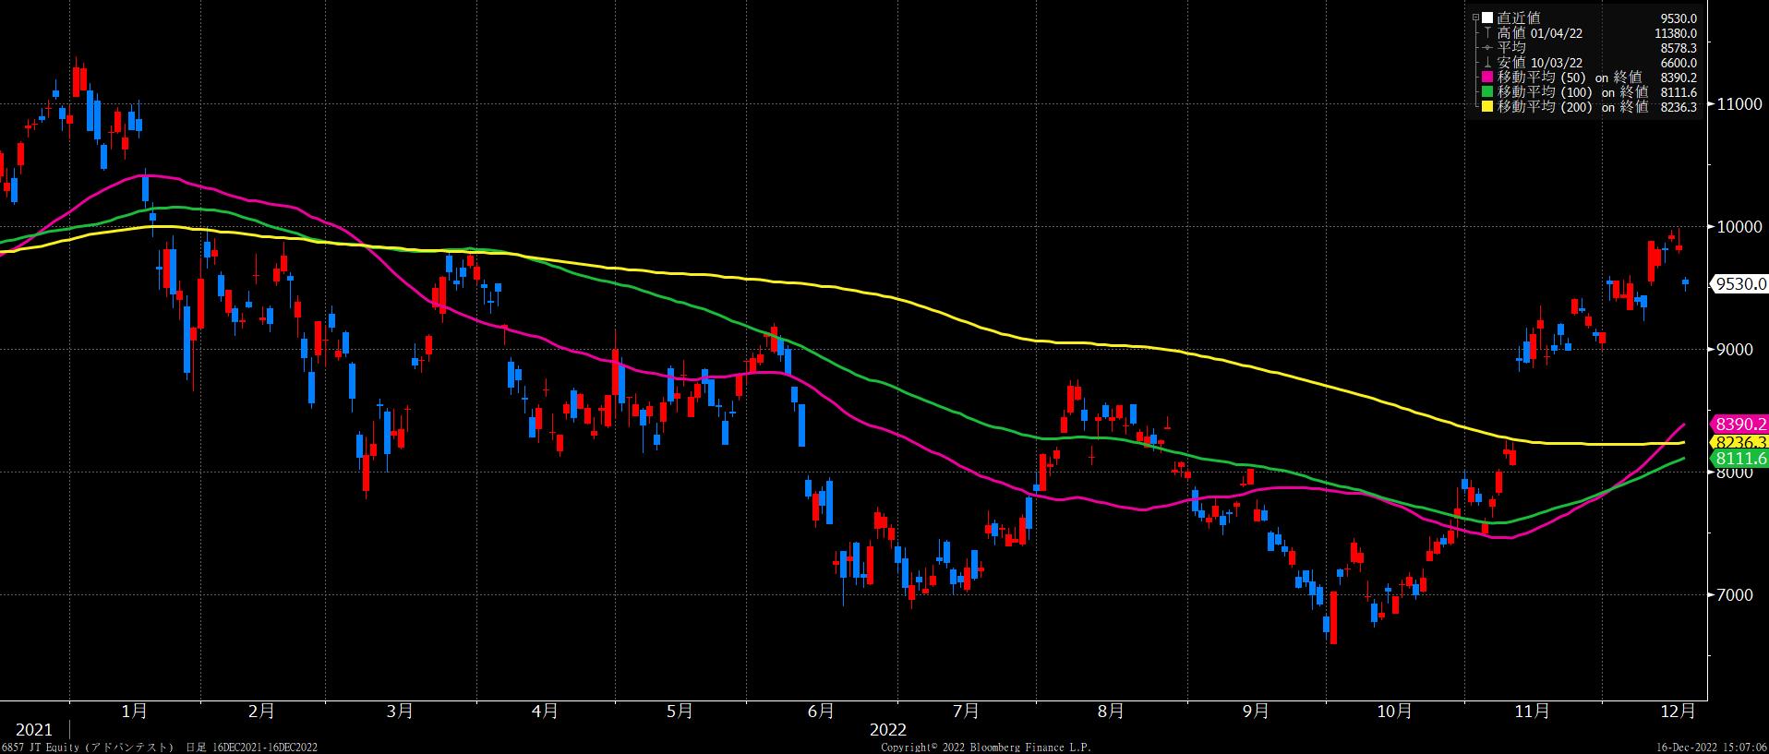Collapse the legend tree box
Viewport: 1769px width, 754px height.
click(x=1476, y=18)
